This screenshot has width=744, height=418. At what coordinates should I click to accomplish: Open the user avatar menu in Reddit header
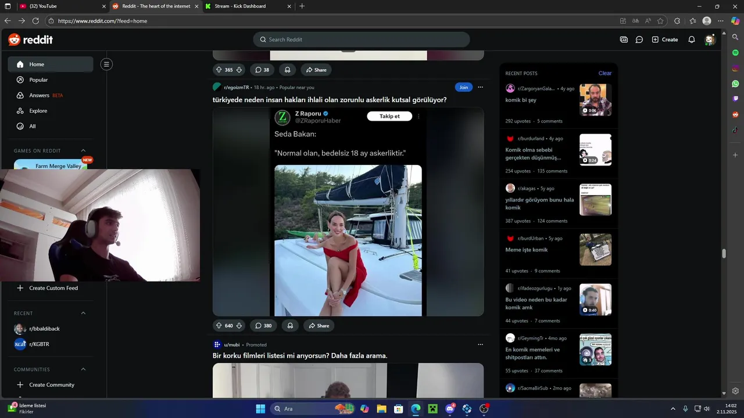(710, 39)
